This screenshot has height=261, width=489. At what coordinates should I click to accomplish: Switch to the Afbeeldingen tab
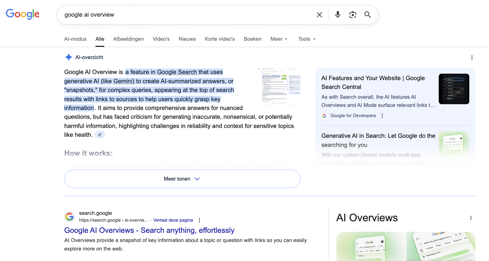coord(128,39)
